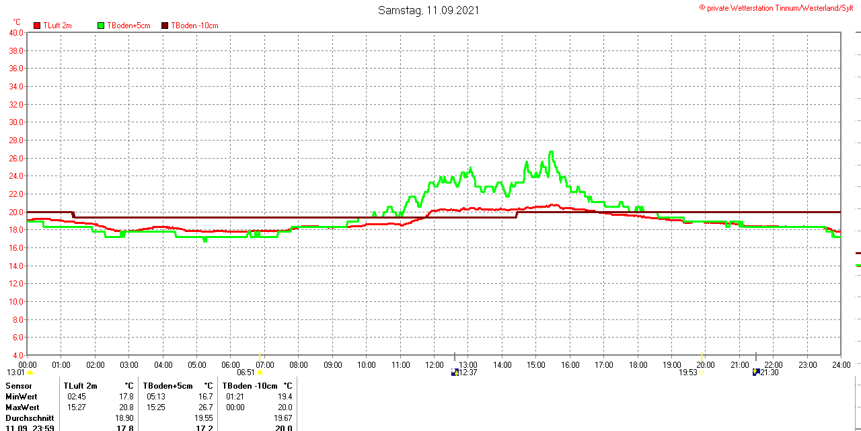Click the MaxWert row label in table
Screen dimensions: 861x431
coord(22,407)
